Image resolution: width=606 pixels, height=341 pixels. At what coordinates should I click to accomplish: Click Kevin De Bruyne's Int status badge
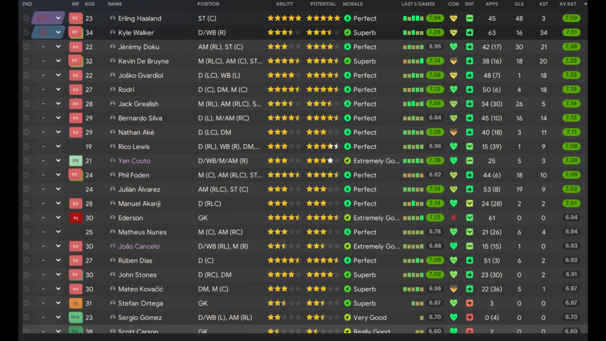tap(75, 61)
